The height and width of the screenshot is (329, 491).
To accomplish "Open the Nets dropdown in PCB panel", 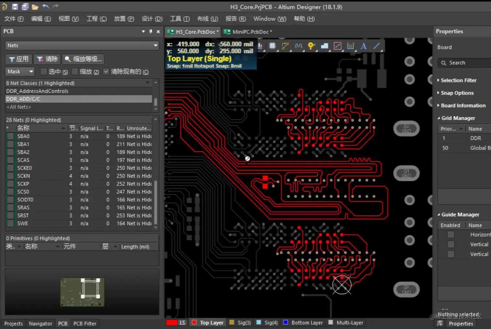I will click(82, 46).
